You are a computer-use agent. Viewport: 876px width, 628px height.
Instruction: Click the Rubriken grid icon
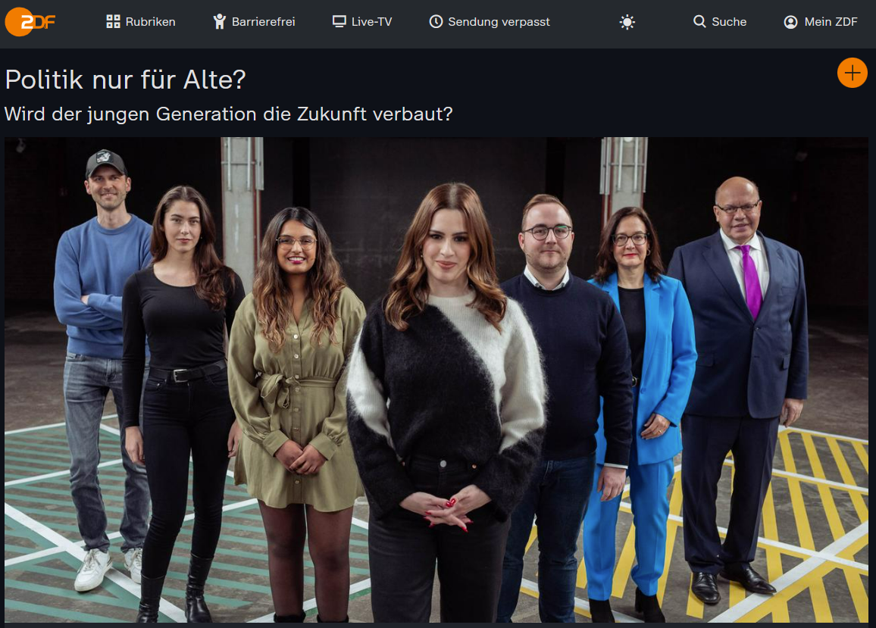tap(113, 22)
